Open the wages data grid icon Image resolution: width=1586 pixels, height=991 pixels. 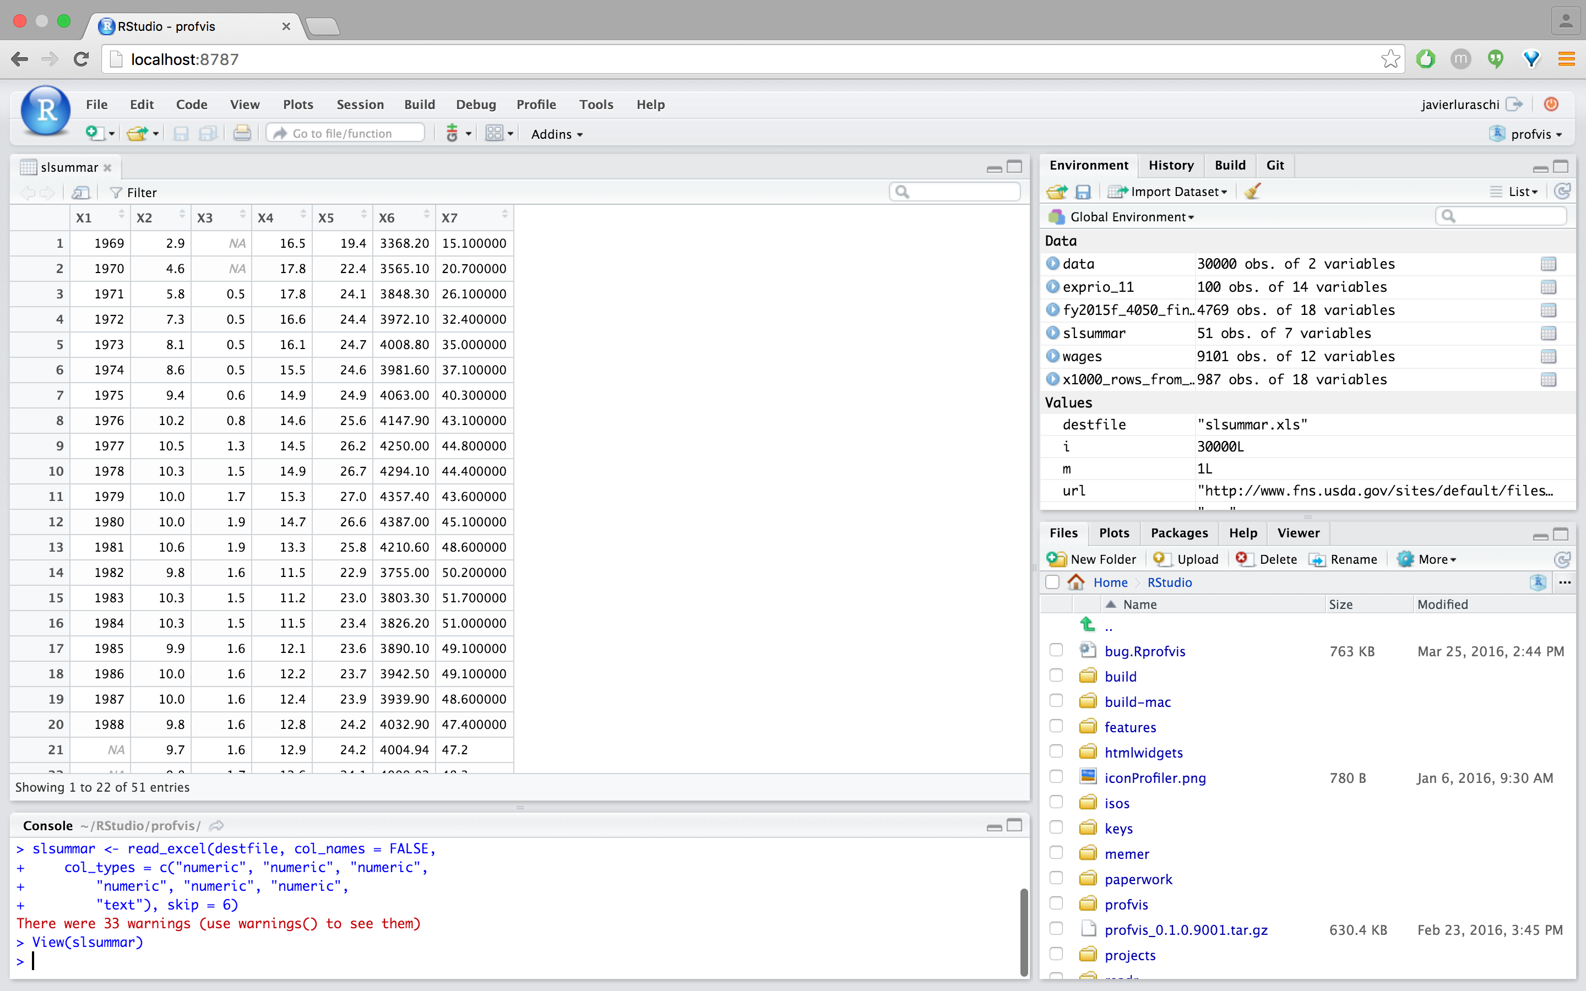pyautogui.click(x=1548, y=357)
